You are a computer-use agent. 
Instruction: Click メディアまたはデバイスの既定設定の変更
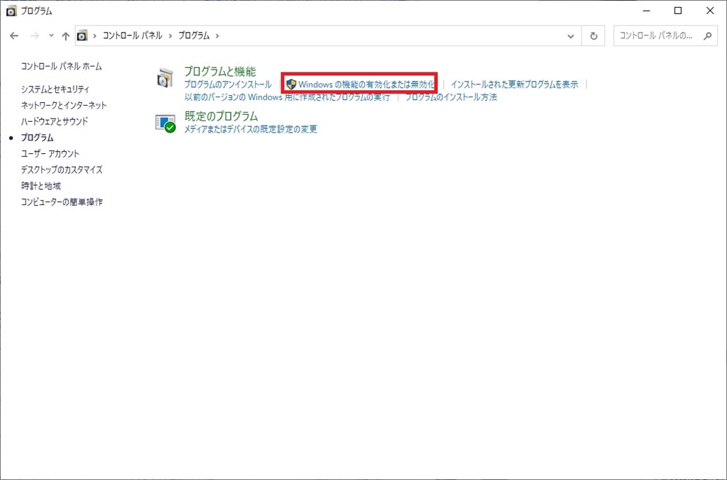pyautogui.click(x=251, y=129)
